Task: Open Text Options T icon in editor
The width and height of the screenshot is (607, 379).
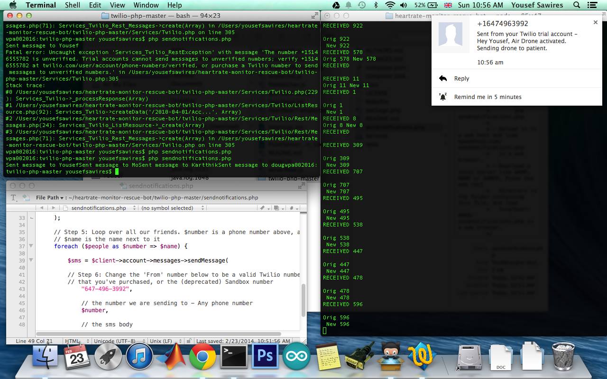Action: (x=14, y=198)
